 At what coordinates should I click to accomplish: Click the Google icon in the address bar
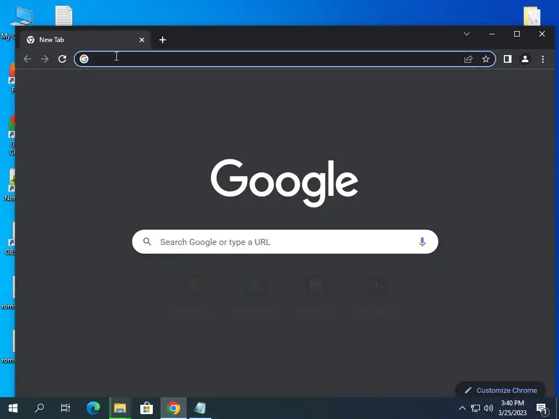tap(84, 59)
